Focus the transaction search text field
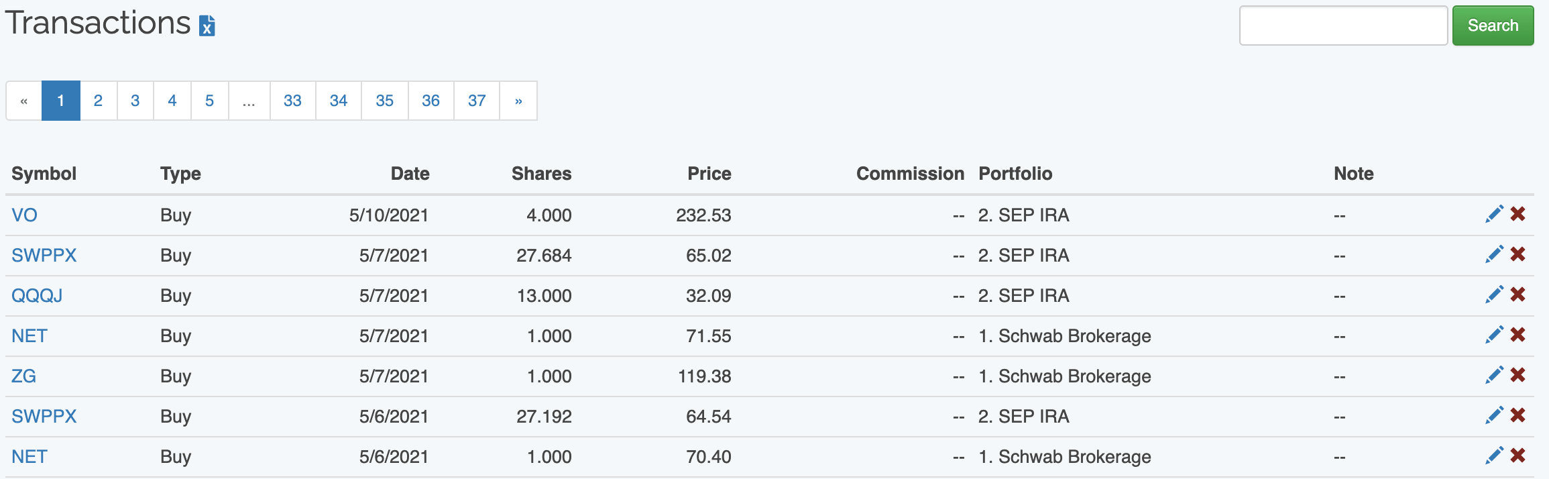 click(x=1342, y=25)
